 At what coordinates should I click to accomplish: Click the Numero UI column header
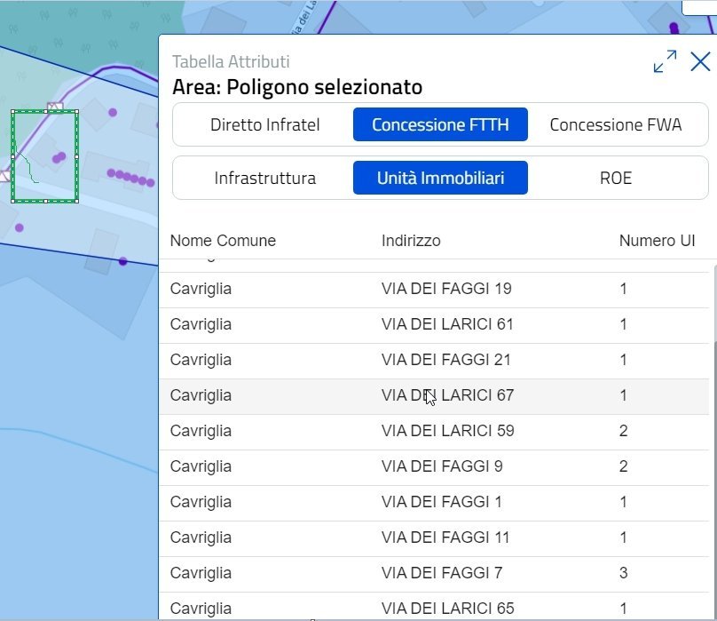click(657, 241)
